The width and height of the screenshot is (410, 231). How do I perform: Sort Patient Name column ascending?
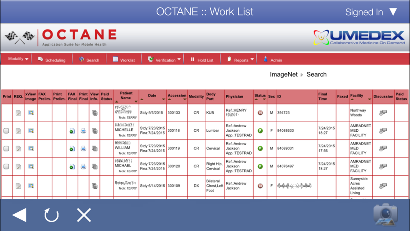(x=116, y=101)
